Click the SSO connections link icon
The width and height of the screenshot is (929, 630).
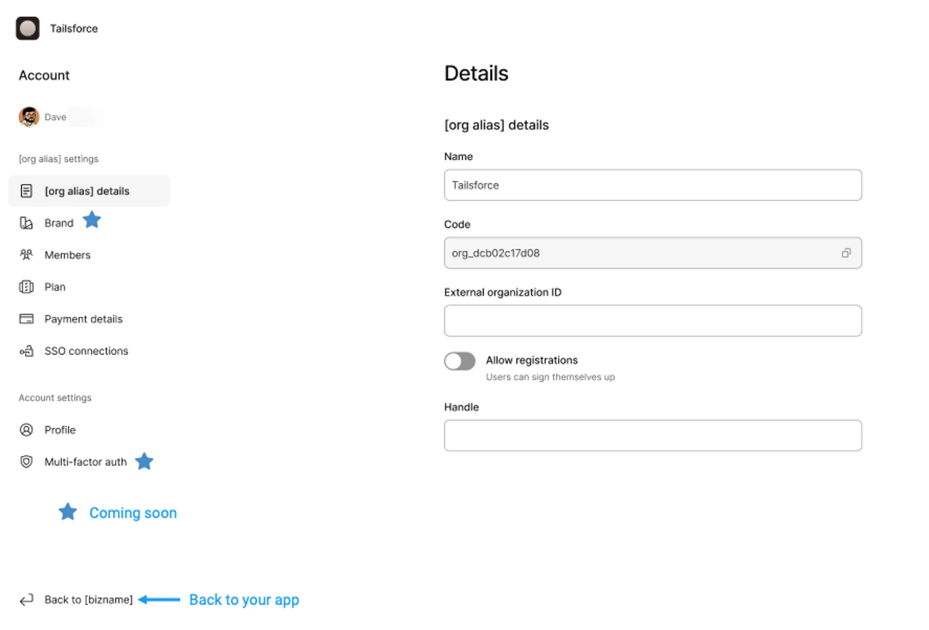(x=26, y=351)
